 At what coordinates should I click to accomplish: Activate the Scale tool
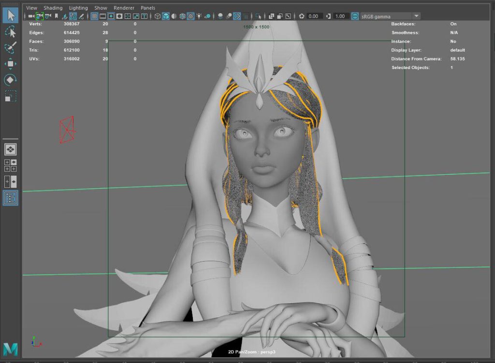click(x=11, y=96)
